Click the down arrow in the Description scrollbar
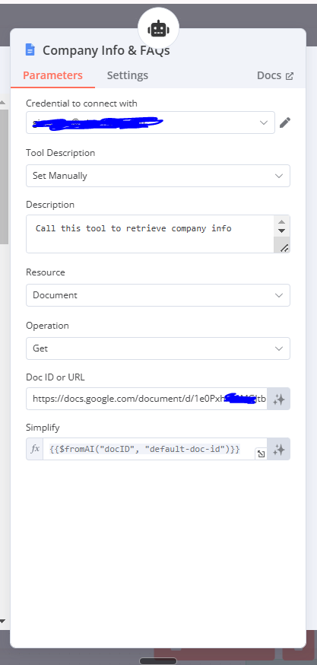The height and width of the screenshot is (665, 317). pos(282,231)
